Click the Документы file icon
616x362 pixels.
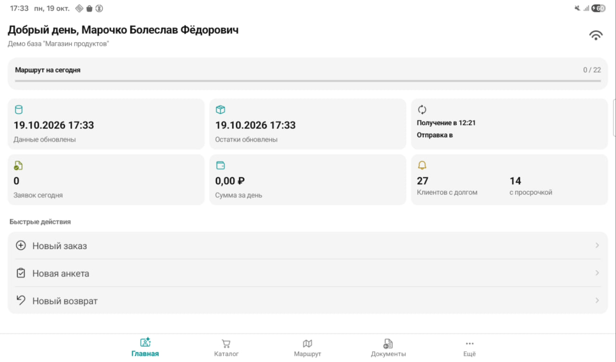(x=388, y=343)
